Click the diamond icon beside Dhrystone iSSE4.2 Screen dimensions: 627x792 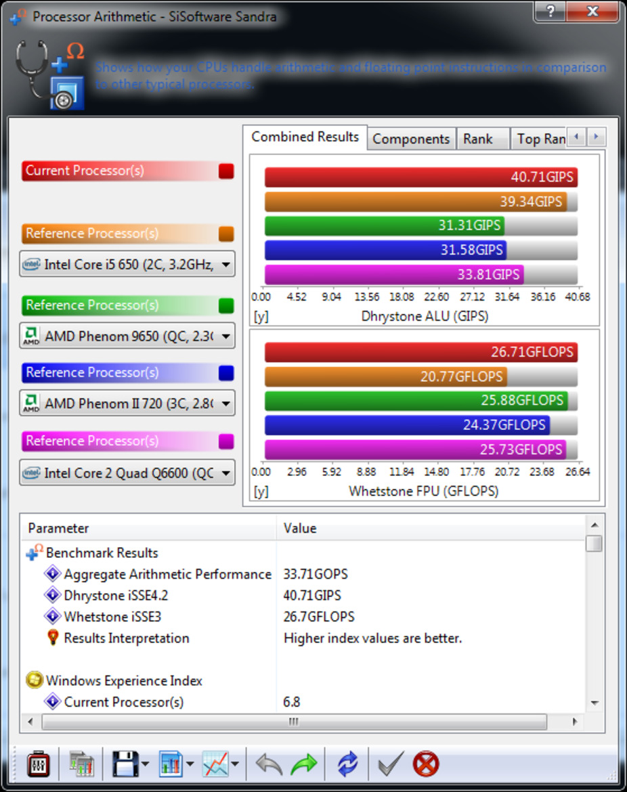[x=52, y=595]
